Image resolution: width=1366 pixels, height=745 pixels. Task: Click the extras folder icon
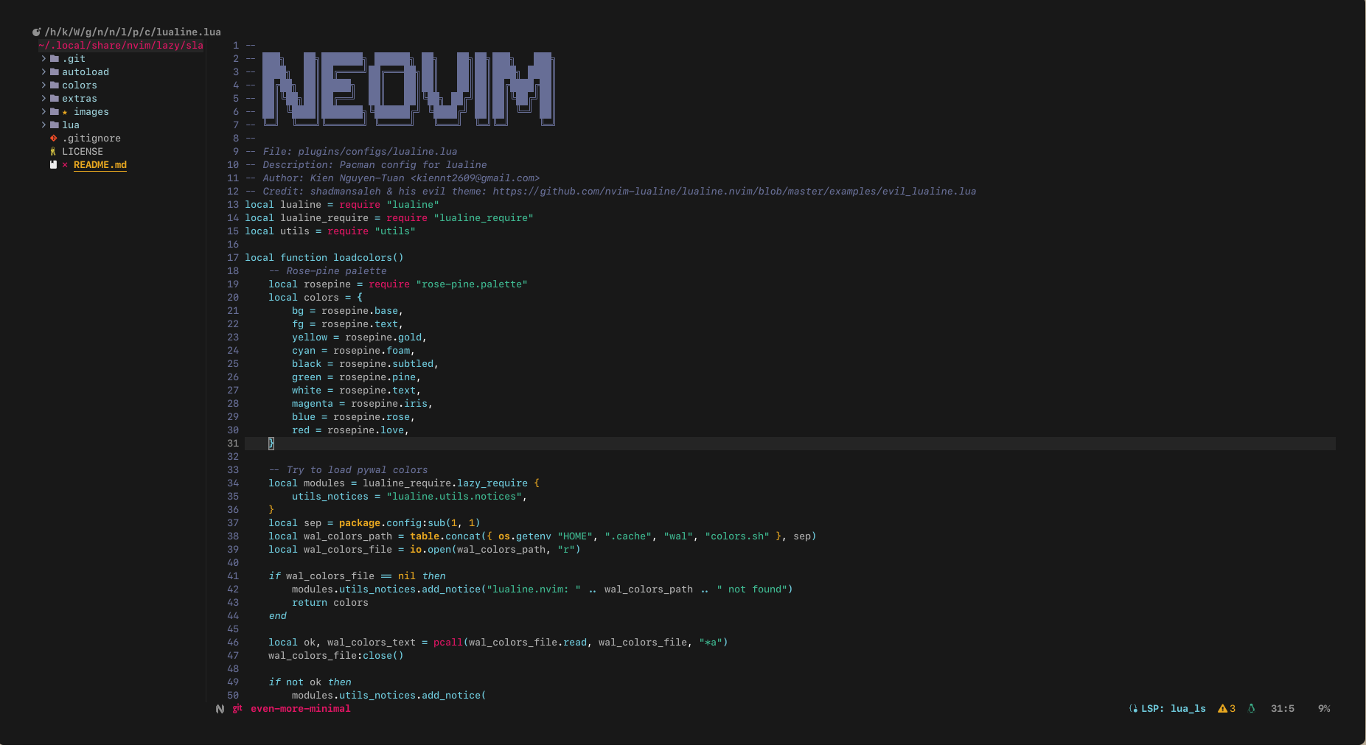[55, 98]
